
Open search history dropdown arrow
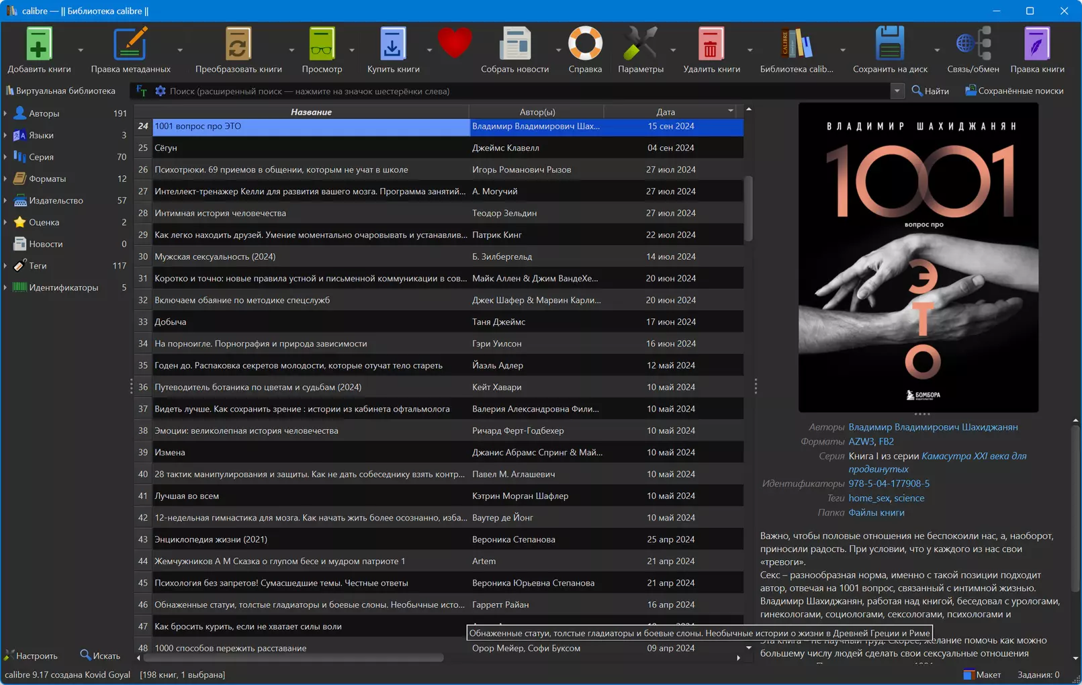pyautogui.click(x=897, y=91)
